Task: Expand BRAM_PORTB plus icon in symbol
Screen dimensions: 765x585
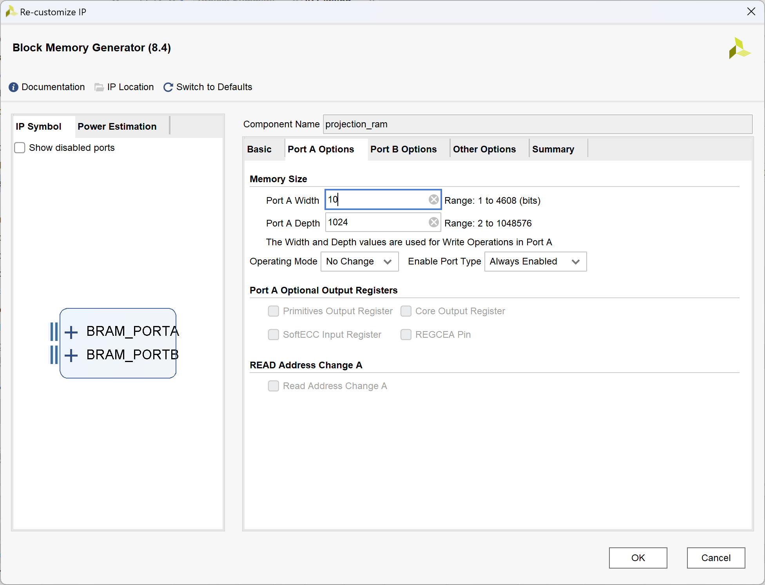Action: coord(71,355)
